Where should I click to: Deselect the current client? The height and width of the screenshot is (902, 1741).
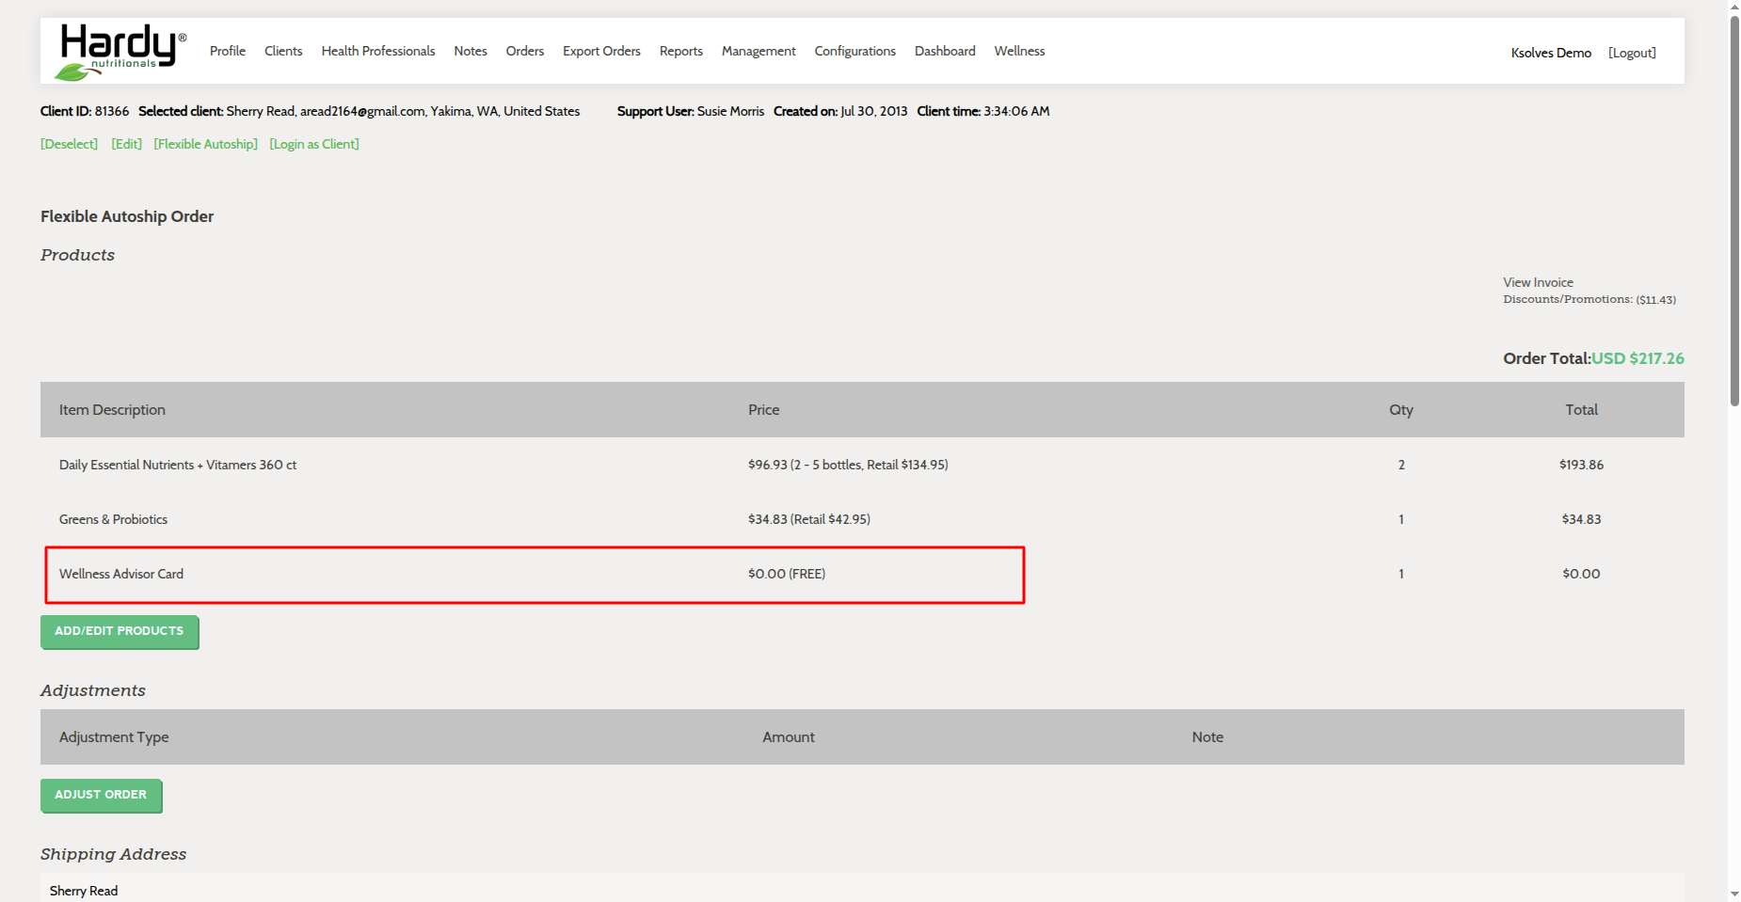[69, 144]
